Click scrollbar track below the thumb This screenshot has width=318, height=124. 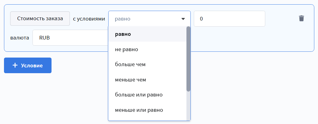tap(188, 106)
